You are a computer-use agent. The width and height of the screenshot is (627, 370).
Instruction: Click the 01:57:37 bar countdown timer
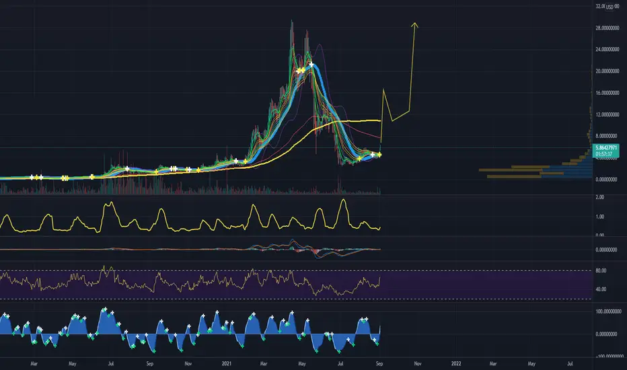(x=603, y=153)
